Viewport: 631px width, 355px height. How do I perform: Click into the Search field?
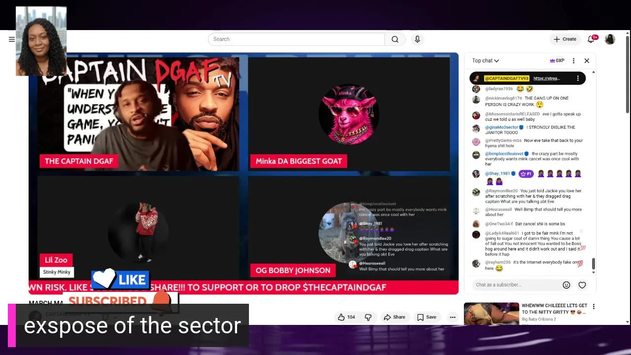[x=296, y=39]
